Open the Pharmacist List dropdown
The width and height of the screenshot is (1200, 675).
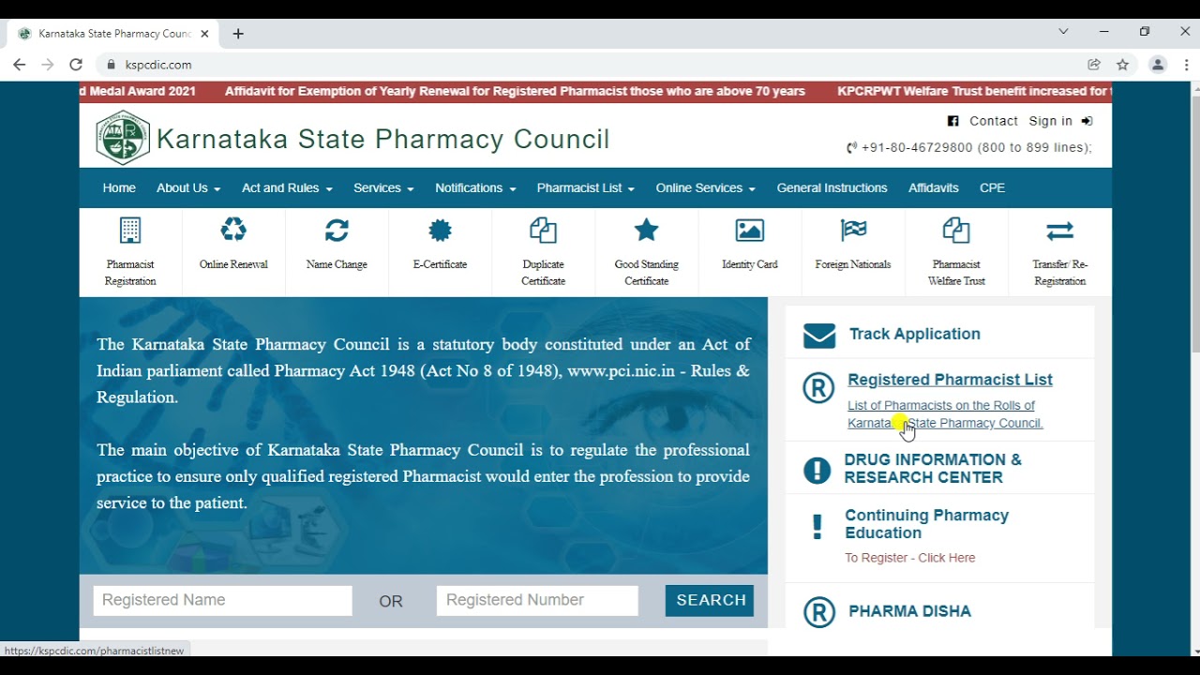tap(586, 188)
